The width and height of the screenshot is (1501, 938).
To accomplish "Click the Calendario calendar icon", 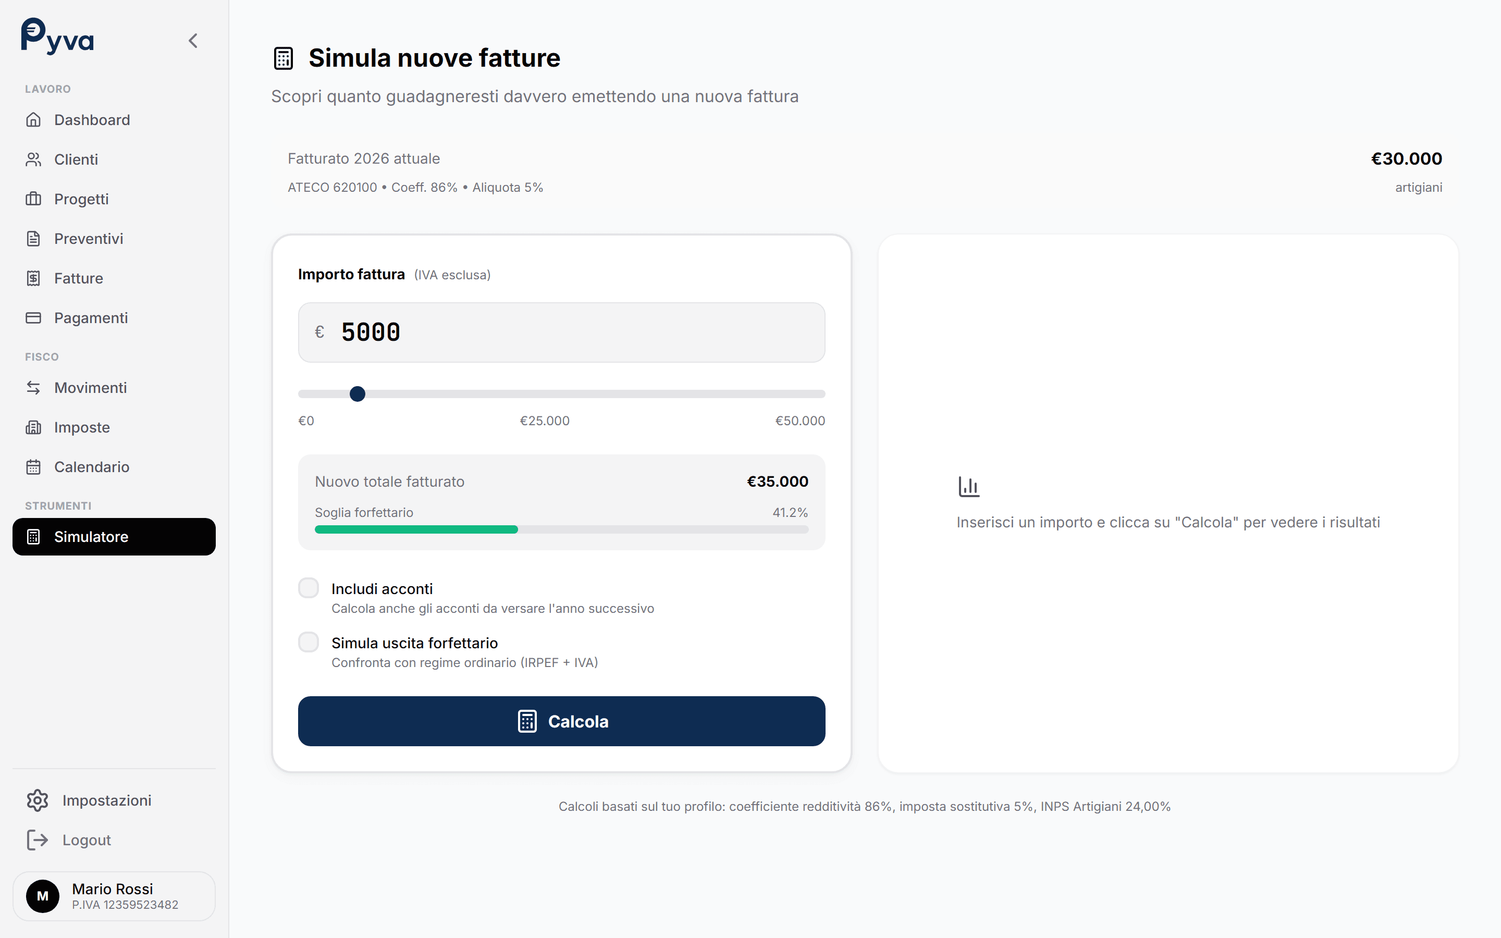I will click(x=33, y=467).
